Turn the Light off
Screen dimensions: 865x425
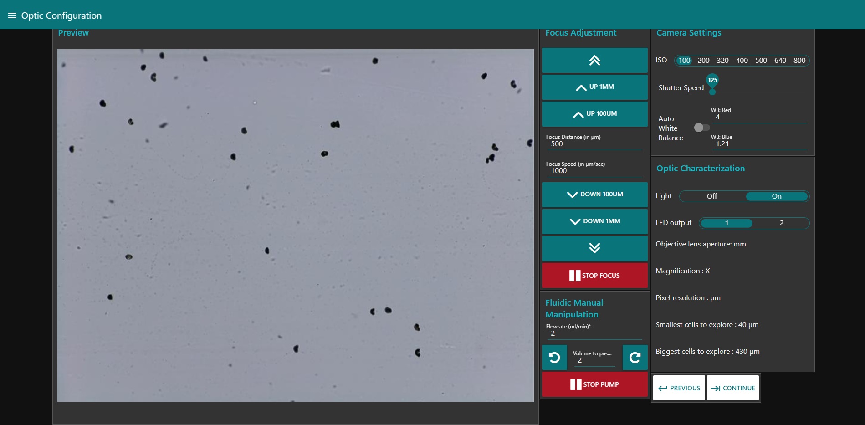click(x=711, y=196)
